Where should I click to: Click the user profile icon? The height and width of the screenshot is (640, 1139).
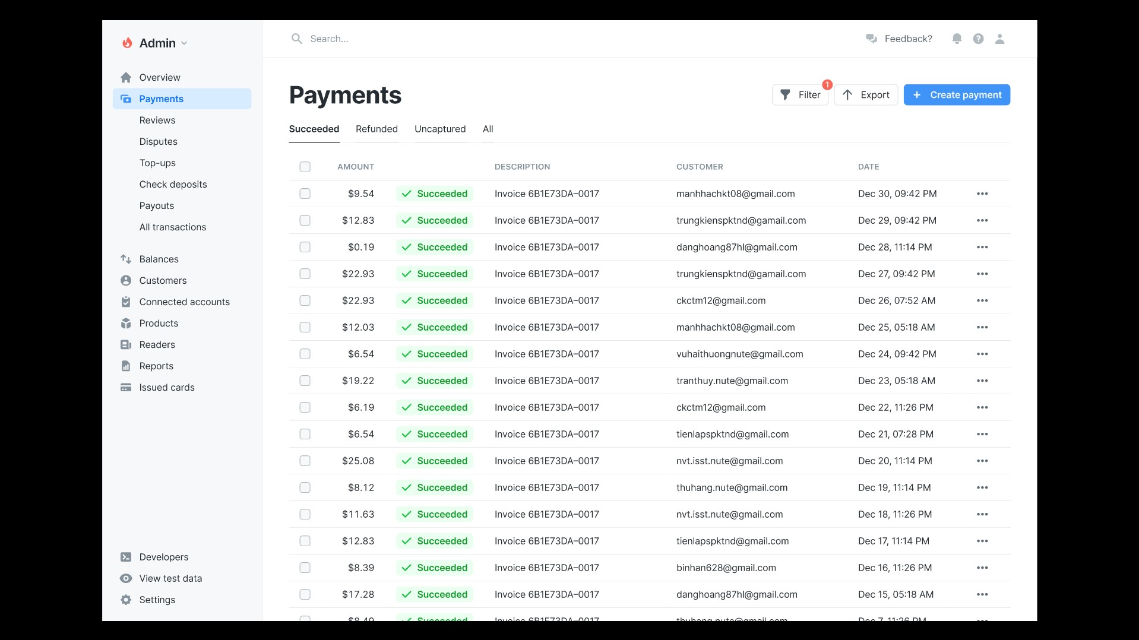pyautogui.click(x=999, y=39)
